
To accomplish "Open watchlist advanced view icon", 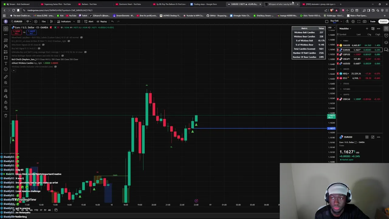I will (x=373, y=29).
